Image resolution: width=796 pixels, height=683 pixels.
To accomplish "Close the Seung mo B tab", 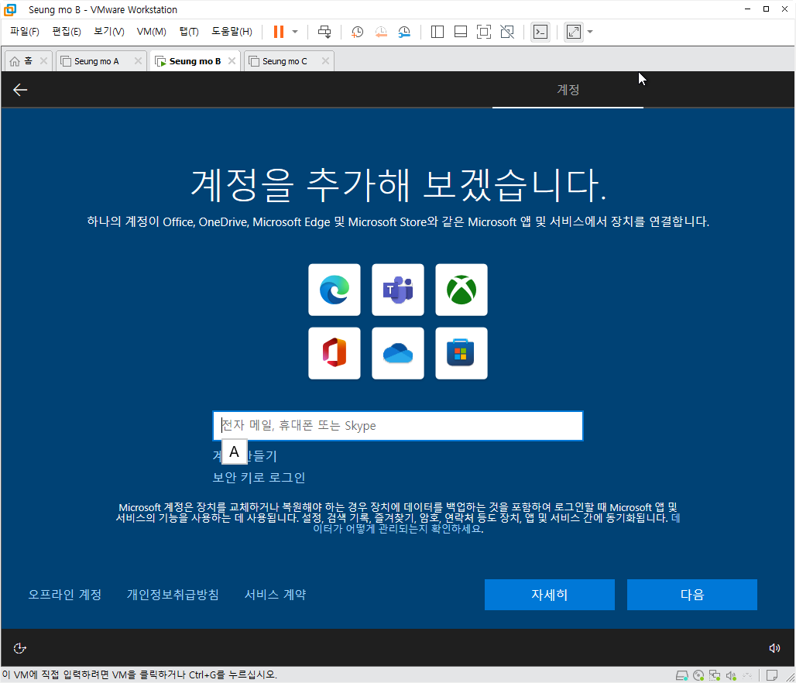I will click(232, 61).
